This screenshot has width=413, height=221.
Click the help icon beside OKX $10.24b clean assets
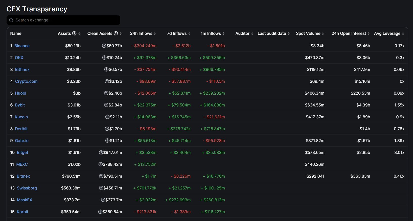[104, 58]
